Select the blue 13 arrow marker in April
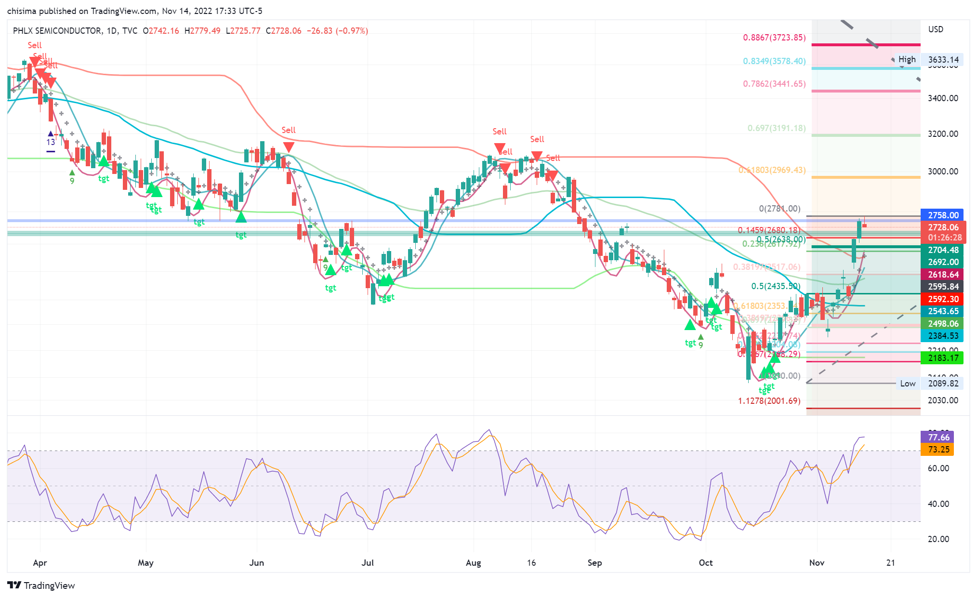The image size is (977, 598). tap(51, 134)
